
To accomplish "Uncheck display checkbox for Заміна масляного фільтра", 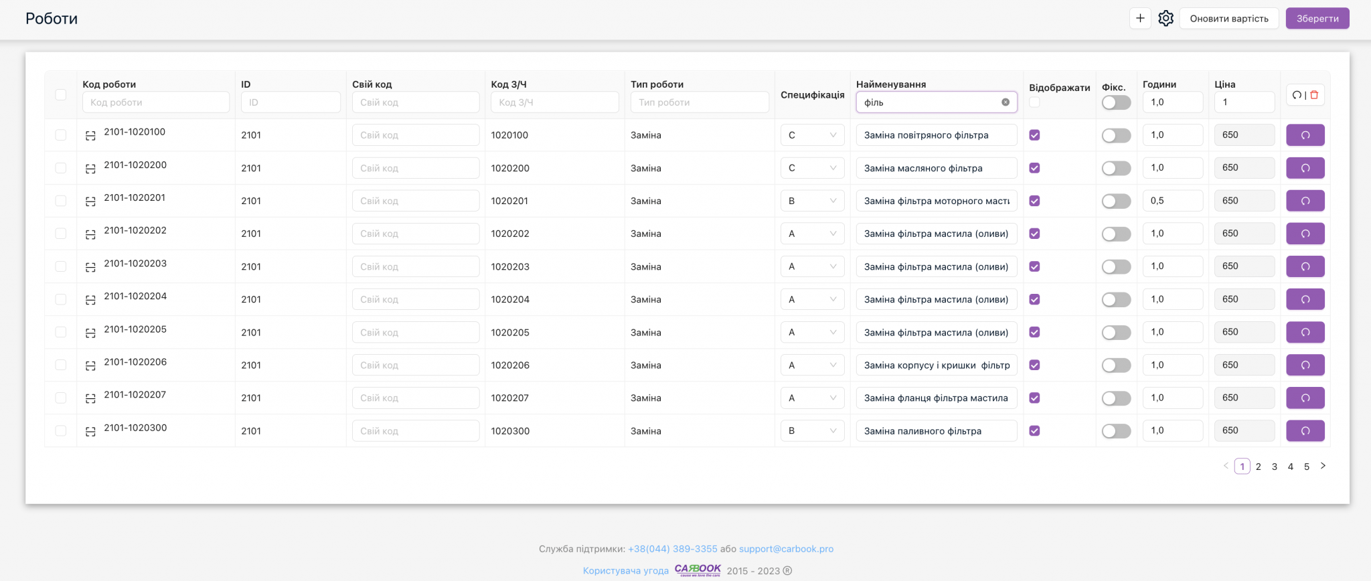I will tap(1034, 168).
